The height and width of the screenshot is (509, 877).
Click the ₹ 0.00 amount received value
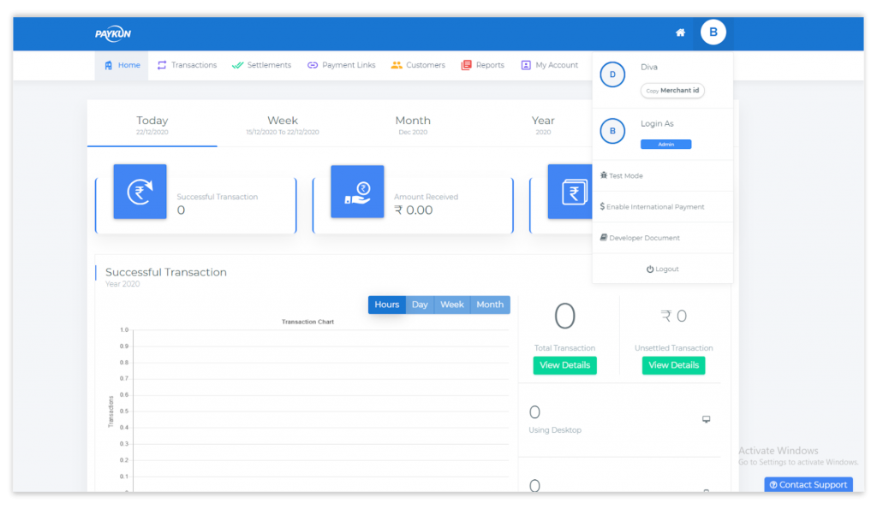click(x=414, y=210)
